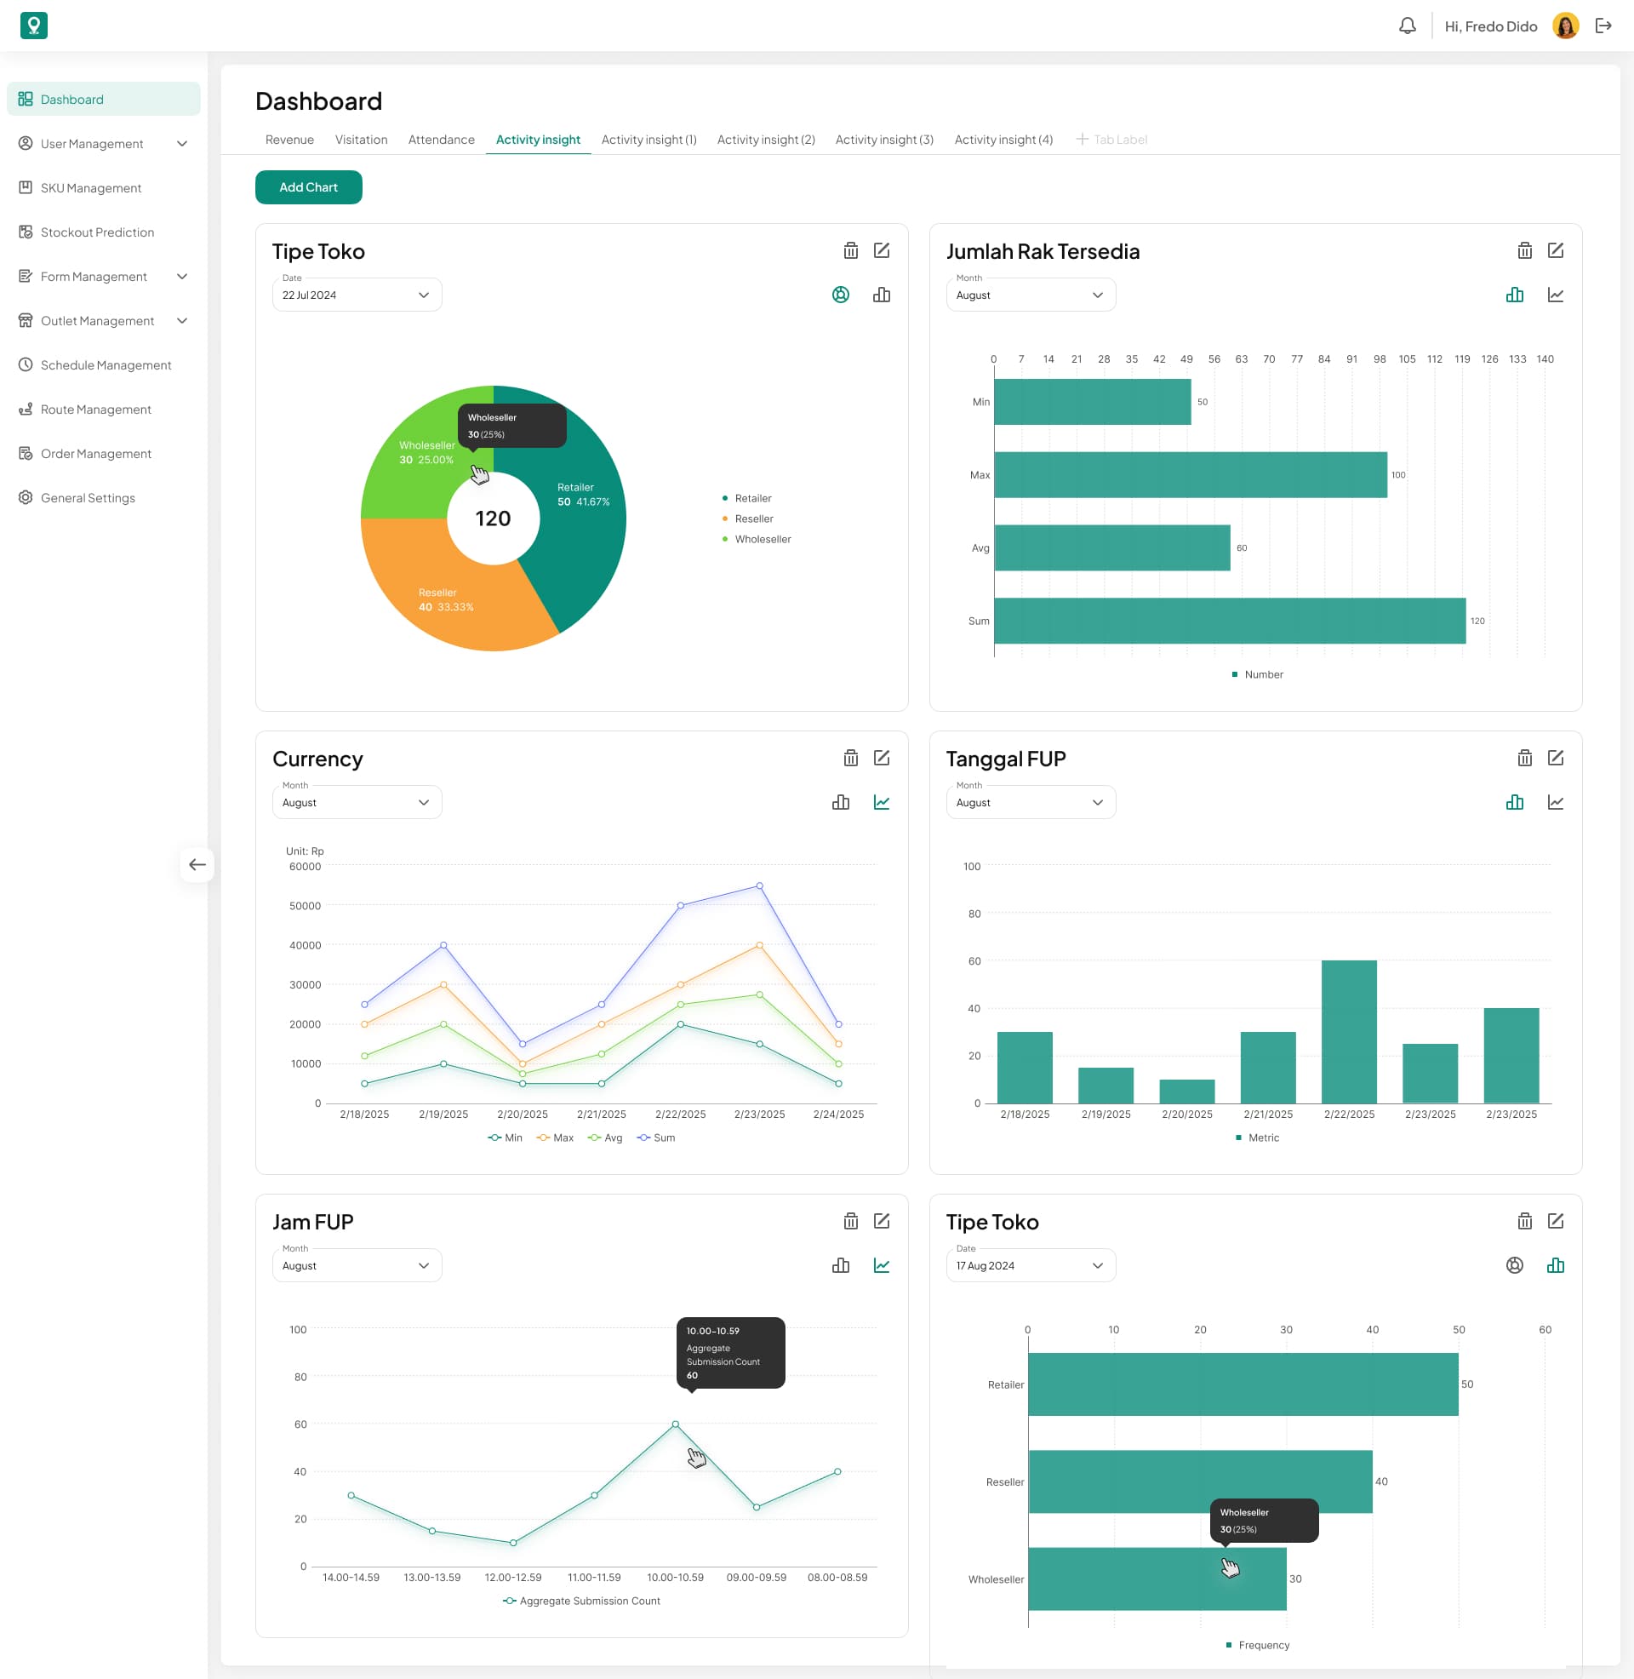
Task: Open the Tanggal FUP month dropdown
Action: point(1031,803)
